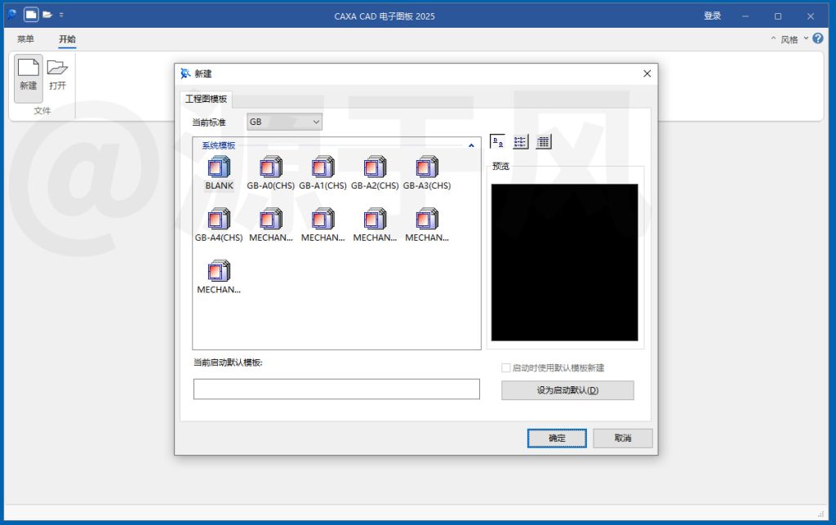Click the black template preview pane

[x=564, y=262]
